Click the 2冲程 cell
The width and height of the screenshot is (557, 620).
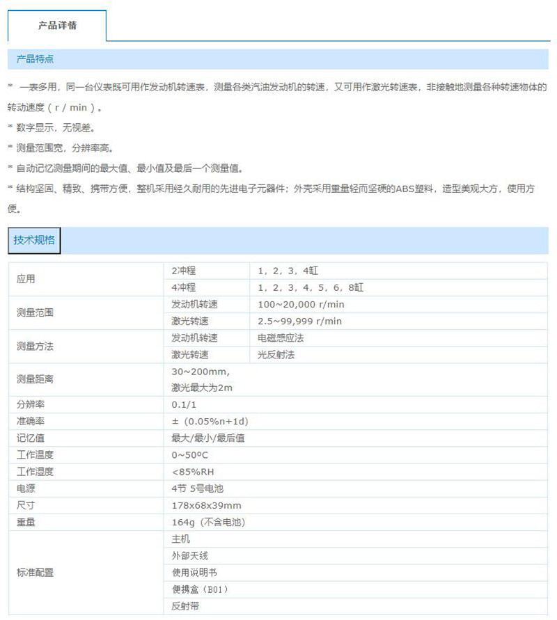[x=184, y=271]
